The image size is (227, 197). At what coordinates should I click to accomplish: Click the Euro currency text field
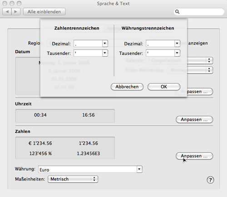point(88,169)
